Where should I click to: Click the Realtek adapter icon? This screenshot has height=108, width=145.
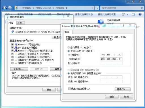point(13,32)
